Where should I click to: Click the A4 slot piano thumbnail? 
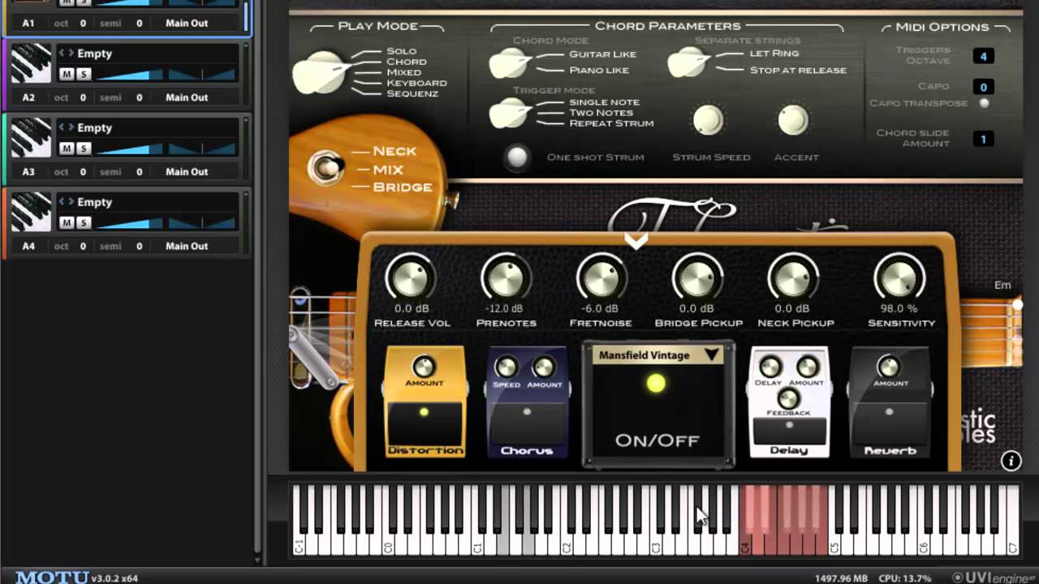pos(30,213)
